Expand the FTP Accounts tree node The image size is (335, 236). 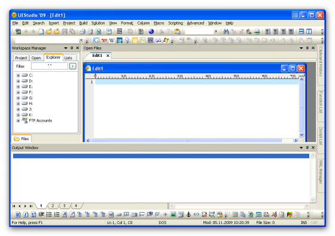[18, 120]
